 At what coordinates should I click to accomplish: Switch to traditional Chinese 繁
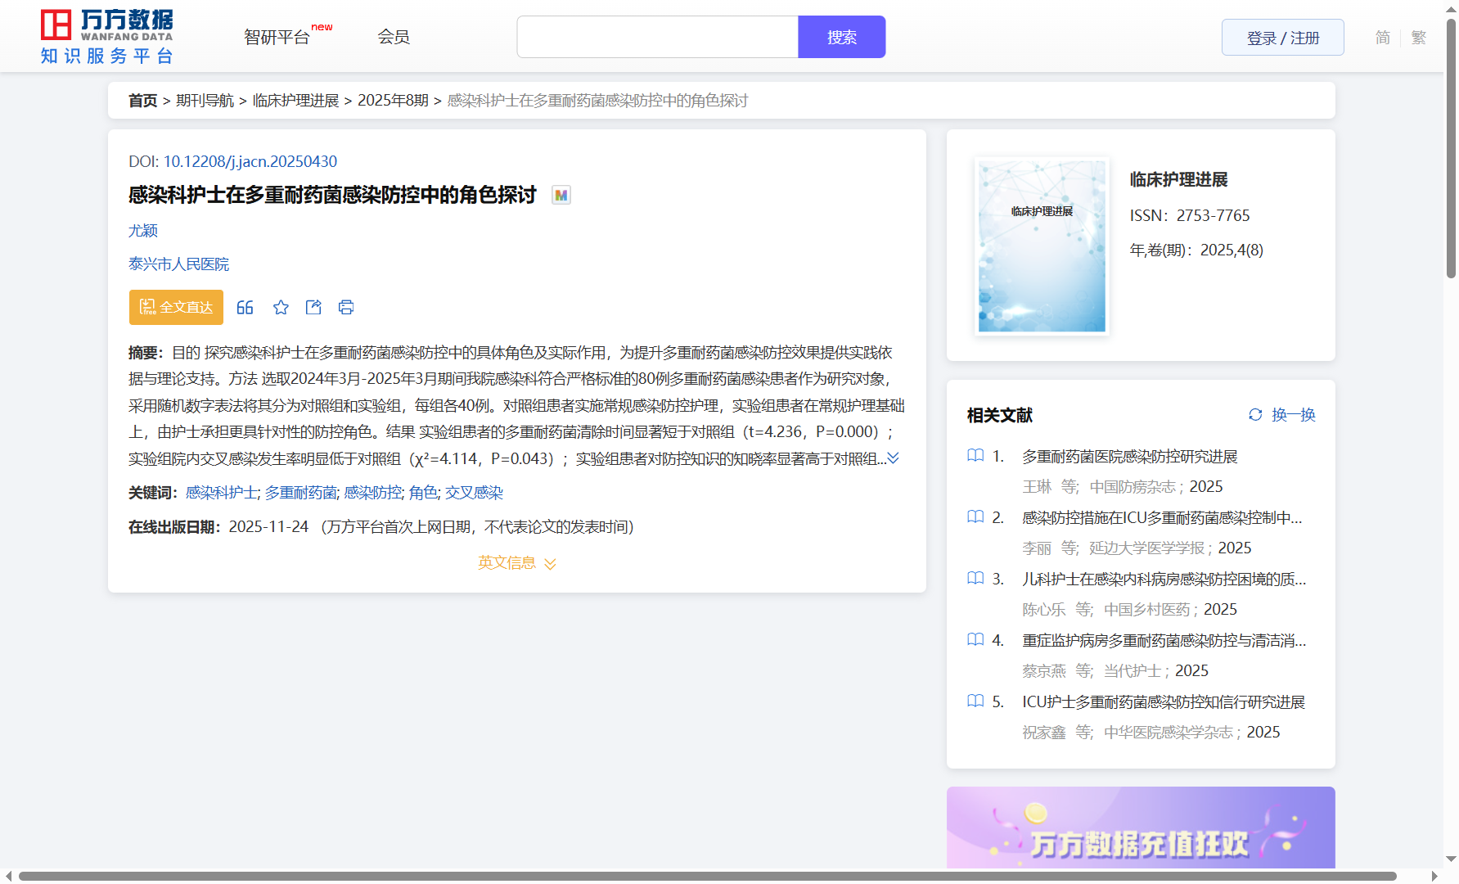point(1419,38)
